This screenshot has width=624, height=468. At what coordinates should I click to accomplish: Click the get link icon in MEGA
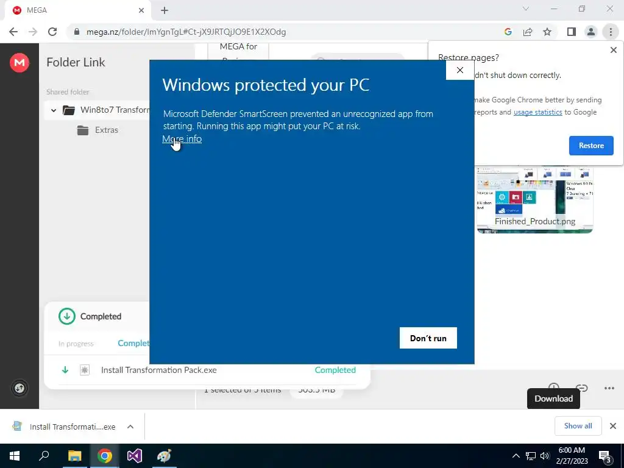click(581, 388)
